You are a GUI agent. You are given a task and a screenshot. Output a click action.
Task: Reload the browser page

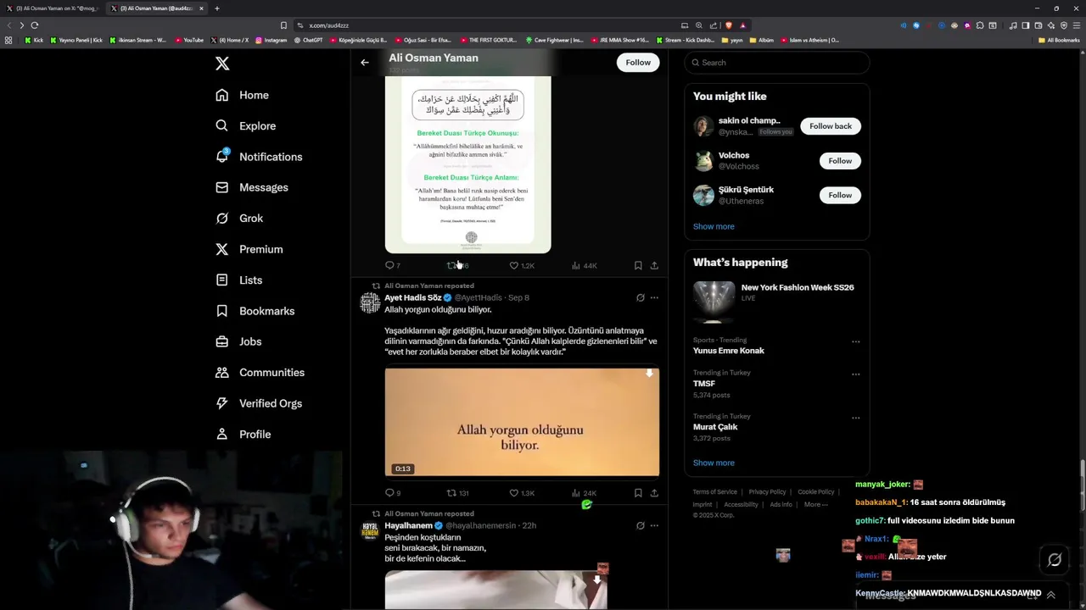point(35,25)
